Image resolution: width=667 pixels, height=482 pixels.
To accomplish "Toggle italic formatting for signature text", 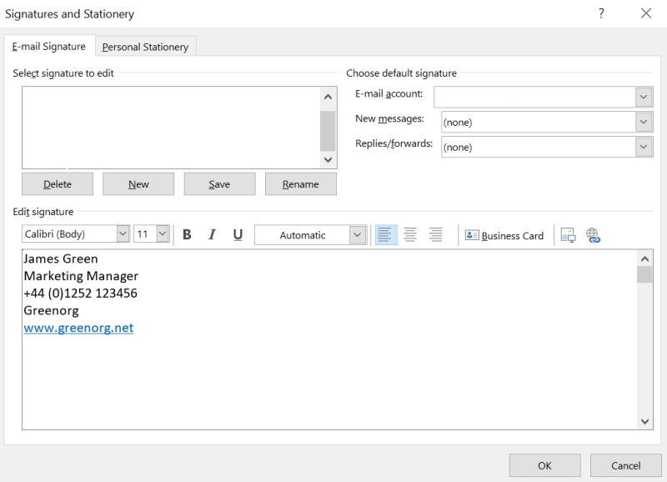I will pyautogui.click(x=212, y=235).
